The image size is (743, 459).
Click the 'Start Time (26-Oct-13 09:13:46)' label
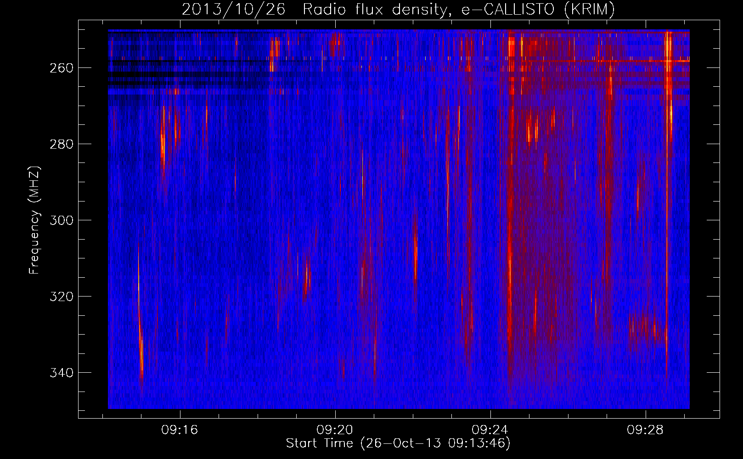398,443
